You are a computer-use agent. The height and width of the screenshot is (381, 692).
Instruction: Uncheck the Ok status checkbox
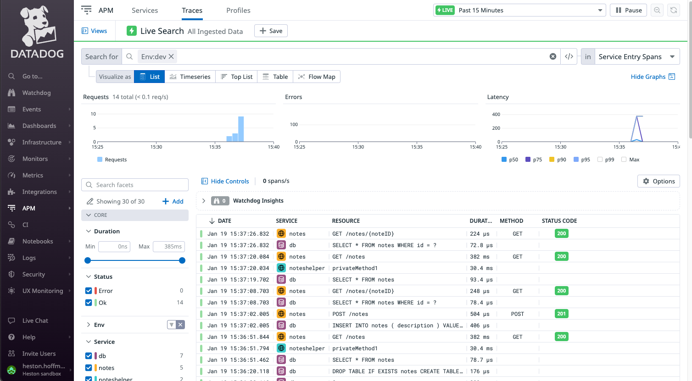[89, 303]
